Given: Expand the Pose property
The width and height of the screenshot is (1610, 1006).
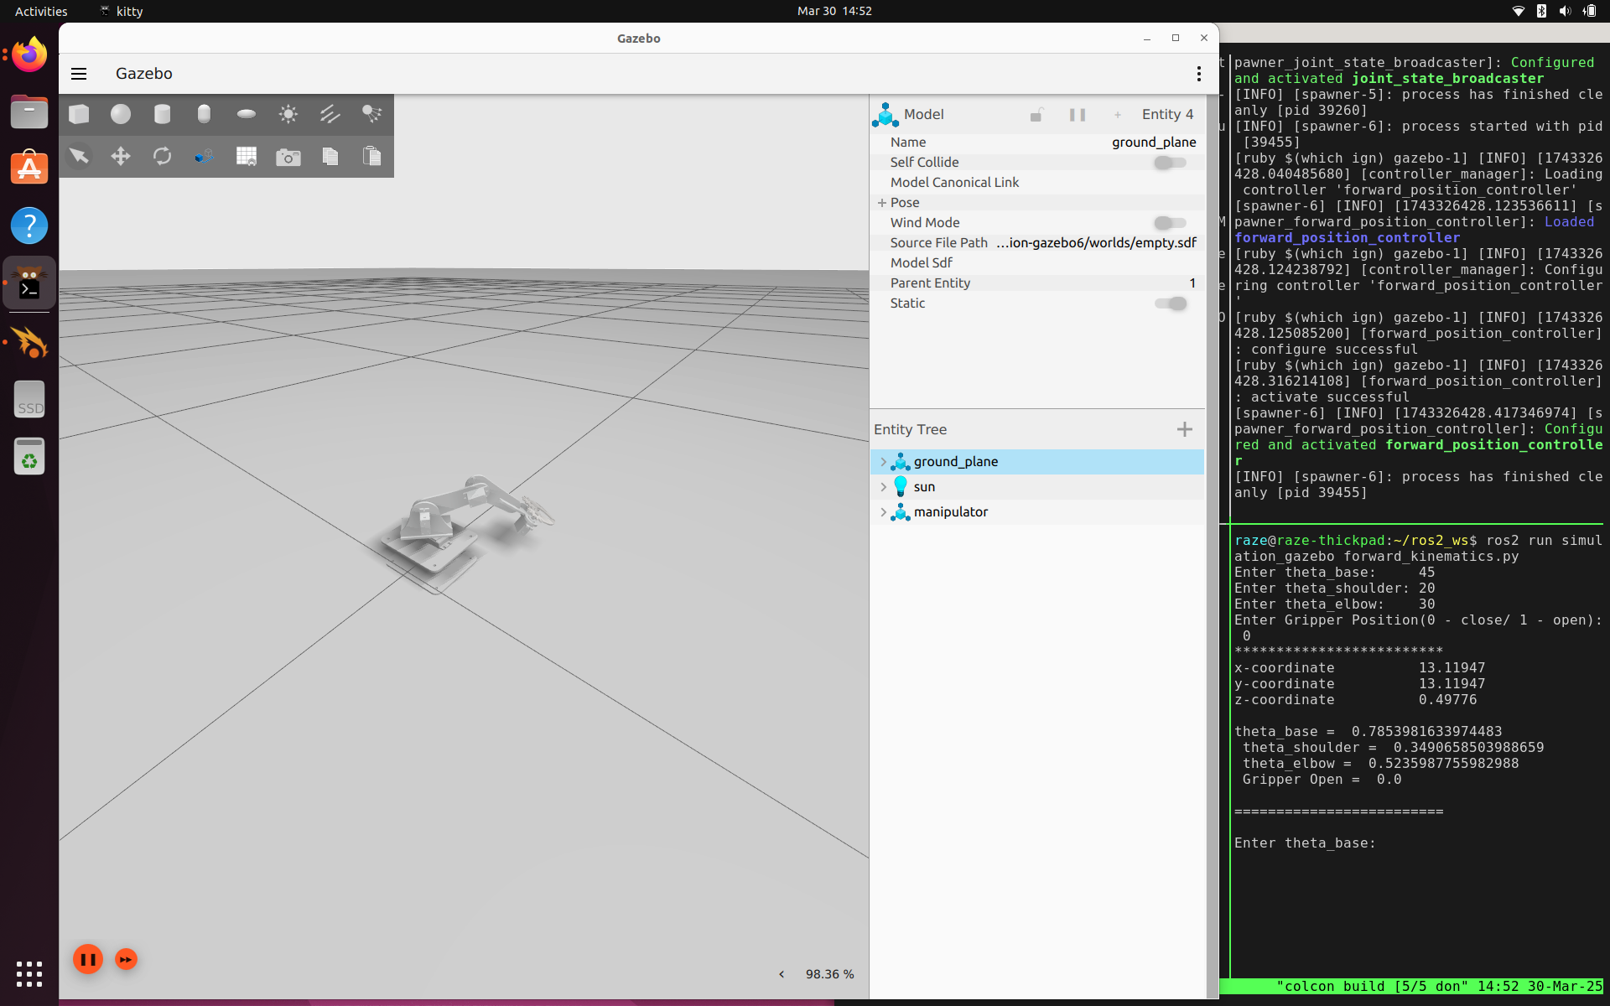Looking at the screenshot, I should pos(882,203).
